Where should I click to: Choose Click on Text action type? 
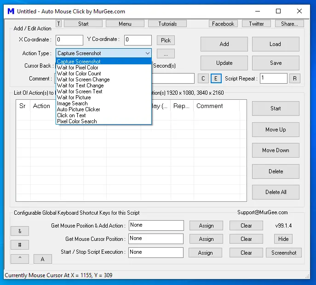(x=103, y=115)
